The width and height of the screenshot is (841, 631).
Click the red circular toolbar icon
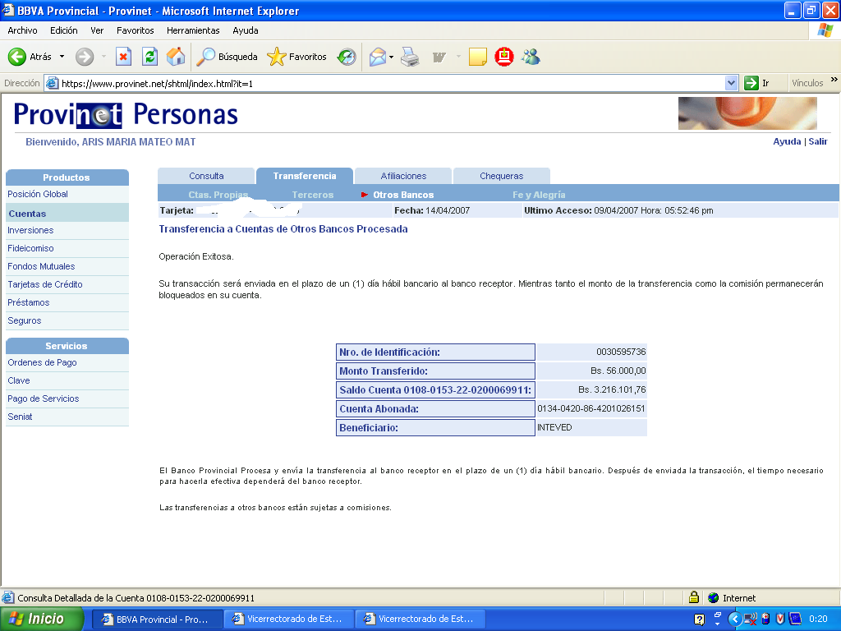(504, 57)
